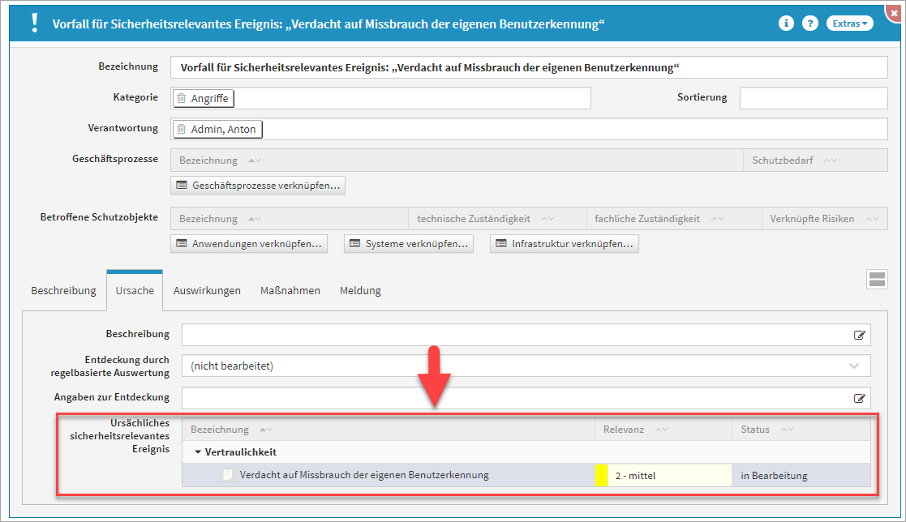906x522 pixels.
Task: Toggle the tab layout view icon
Action: pyautogui.click(x=877, y=280)
